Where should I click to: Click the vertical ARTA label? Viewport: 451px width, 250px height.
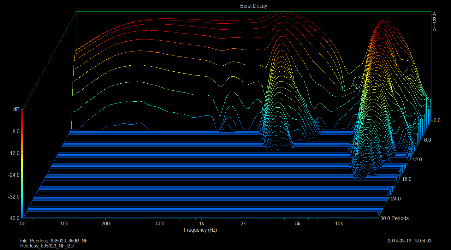click(434, 22)
